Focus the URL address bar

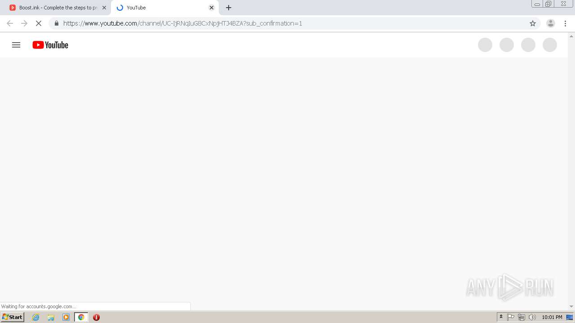[294, 23]
